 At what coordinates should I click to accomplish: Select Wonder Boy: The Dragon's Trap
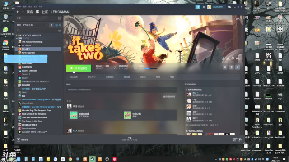tap(36, 110)
